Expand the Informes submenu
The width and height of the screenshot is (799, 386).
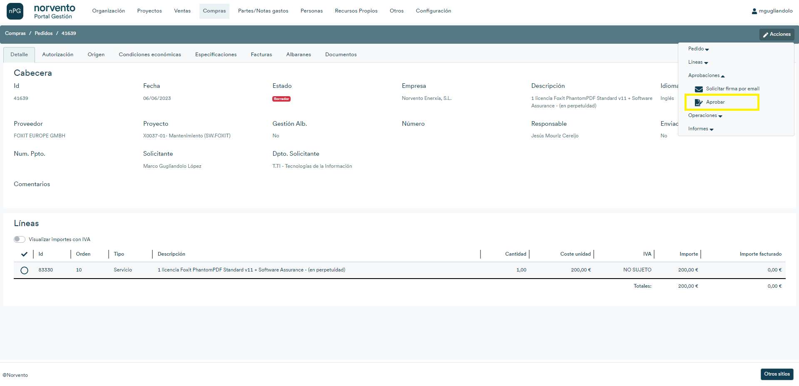(x=701, y=129)
